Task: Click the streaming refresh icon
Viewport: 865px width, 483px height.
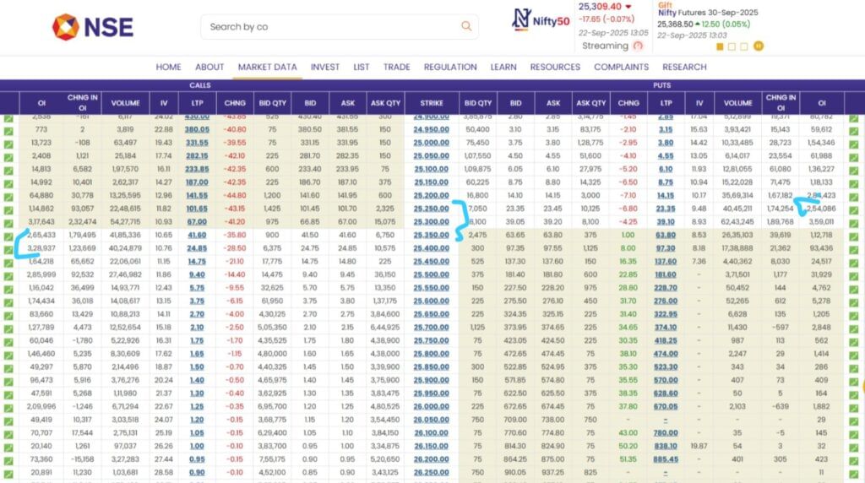Action: point(639,46)
